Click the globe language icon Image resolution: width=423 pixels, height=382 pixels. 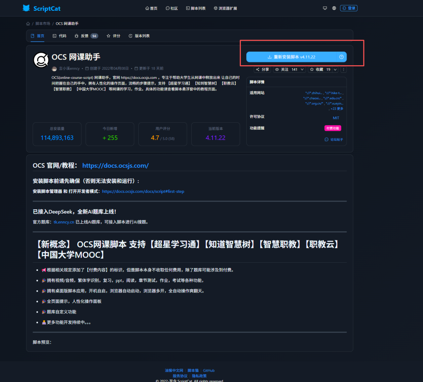pyautogui.click(x=334, y=8)
